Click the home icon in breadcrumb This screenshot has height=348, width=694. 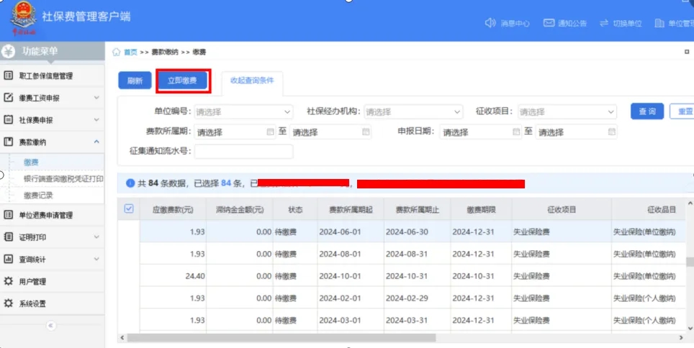click(x=117, y=52)
